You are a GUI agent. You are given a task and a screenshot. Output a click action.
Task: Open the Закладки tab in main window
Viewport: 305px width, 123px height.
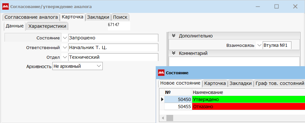(x=98, y=17)
